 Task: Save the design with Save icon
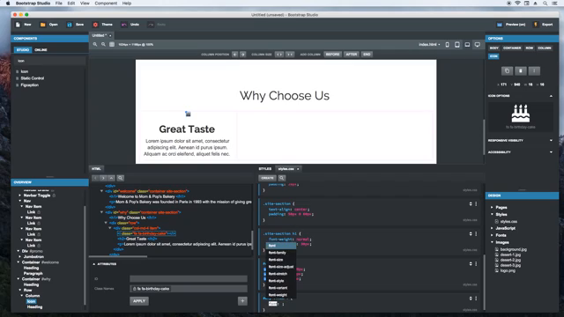(x=70, y=25)
